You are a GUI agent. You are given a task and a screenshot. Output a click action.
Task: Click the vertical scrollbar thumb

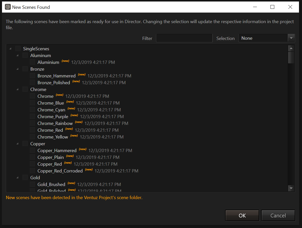click(x=291, y=58)
